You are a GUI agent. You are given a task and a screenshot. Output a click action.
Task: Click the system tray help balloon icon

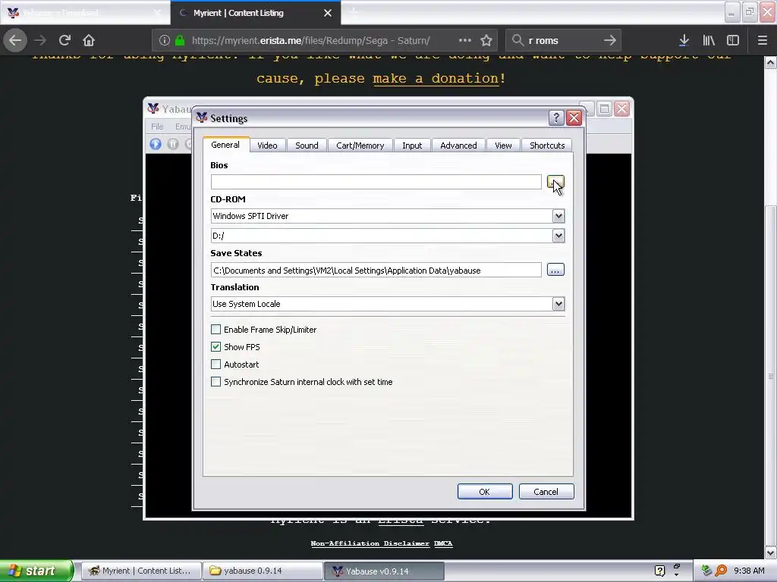coord(659,571)
